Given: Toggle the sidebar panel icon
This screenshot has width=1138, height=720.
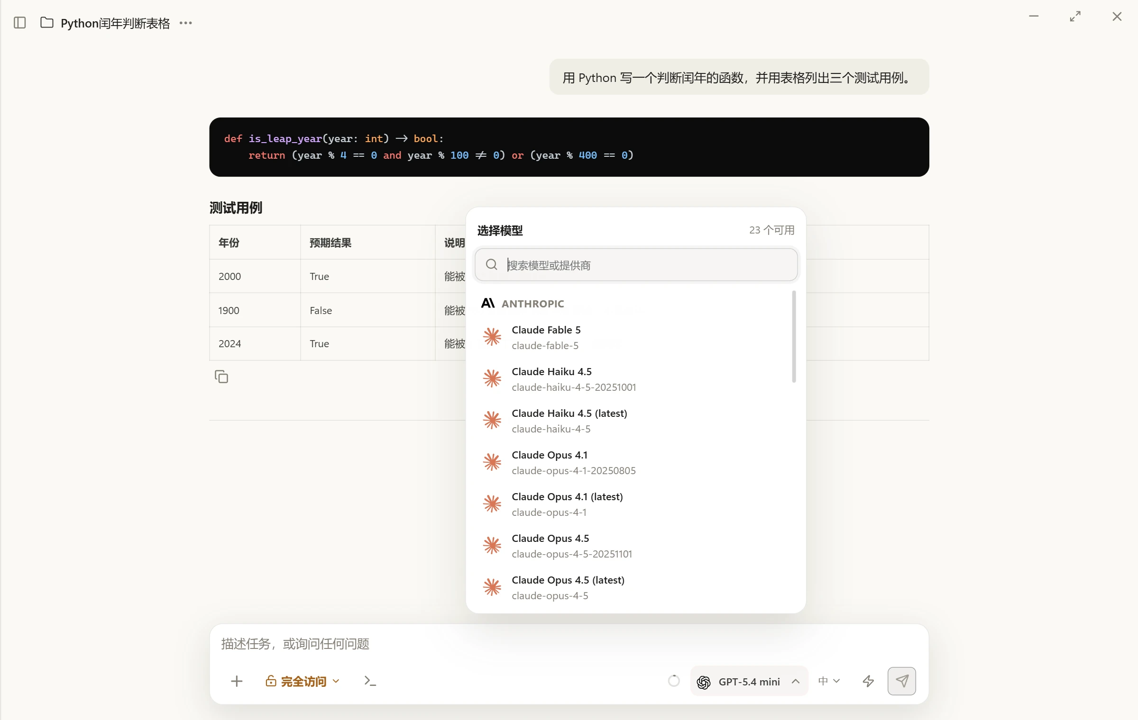Looking at the screenshot, I should [19, 23].
